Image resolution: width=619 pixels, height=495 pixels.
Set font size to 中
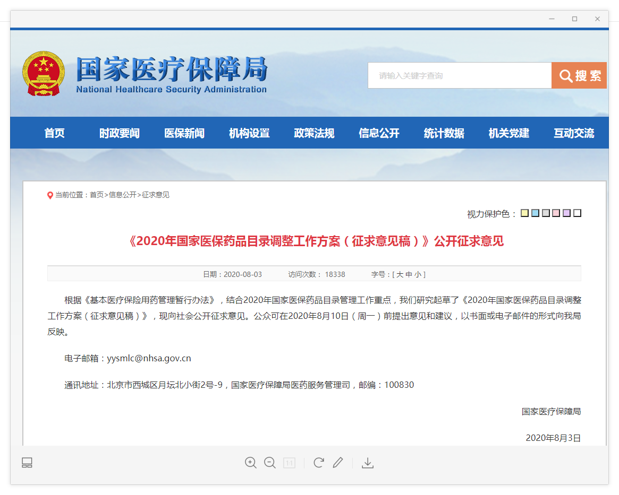tap(409, 274)
